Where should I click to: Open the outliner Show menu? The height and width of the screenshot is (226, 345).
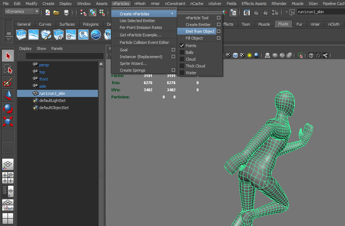(x=41, y=48)
